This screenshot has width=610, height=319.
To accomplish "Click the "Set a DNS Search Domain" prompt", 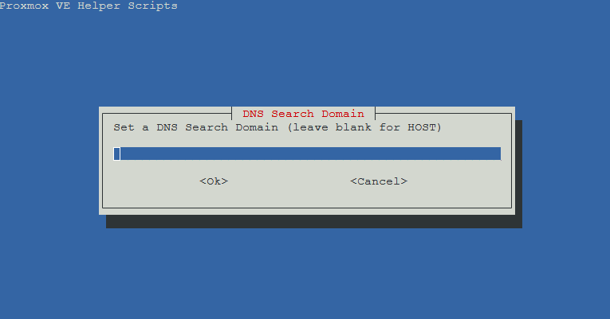I will 195,127.
